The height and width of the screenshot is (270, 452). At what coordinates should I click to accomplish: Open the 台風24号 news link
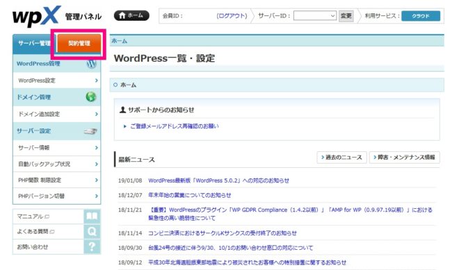pyautogui.click(x=230, y=248)
